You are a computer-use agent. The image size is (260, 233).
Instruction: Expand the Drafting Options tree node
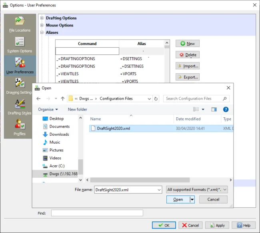[42, 18]
